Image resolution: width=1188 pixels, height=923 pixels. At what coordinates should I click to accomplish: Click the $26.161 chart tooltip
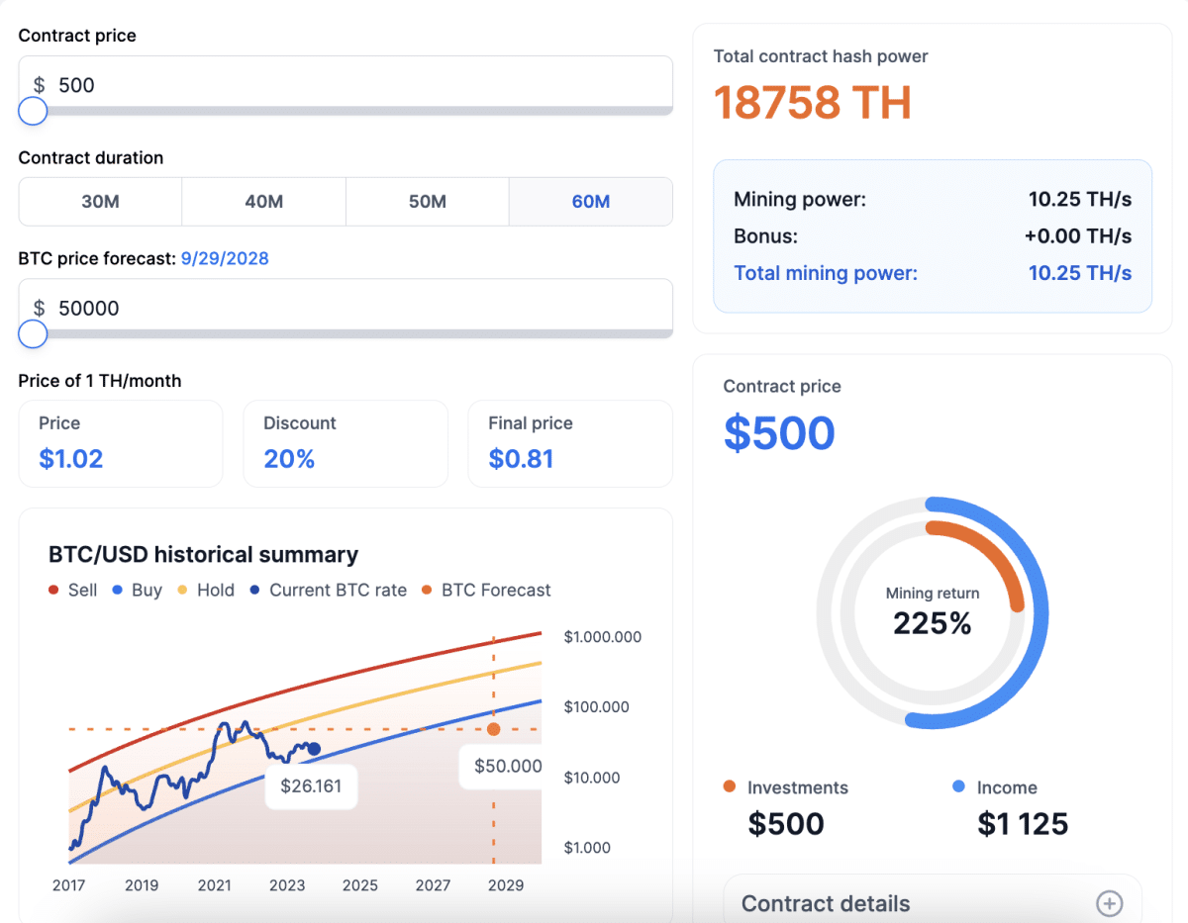pos(311,787)
